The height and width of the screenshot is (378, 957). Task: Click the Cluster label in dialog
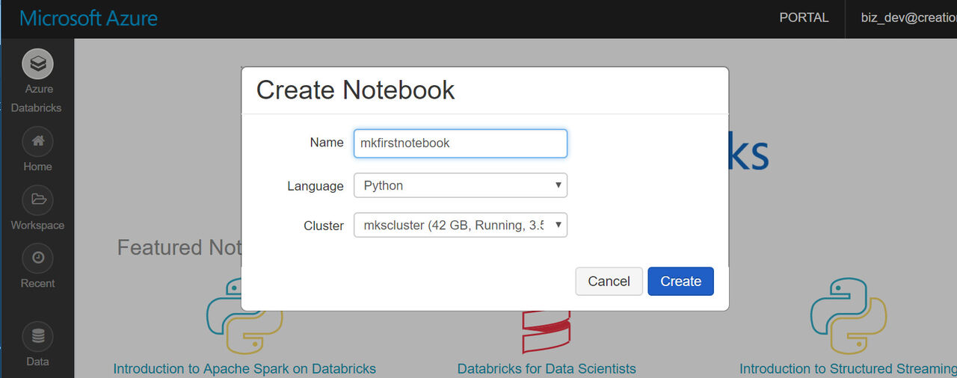tap(324, 226)
